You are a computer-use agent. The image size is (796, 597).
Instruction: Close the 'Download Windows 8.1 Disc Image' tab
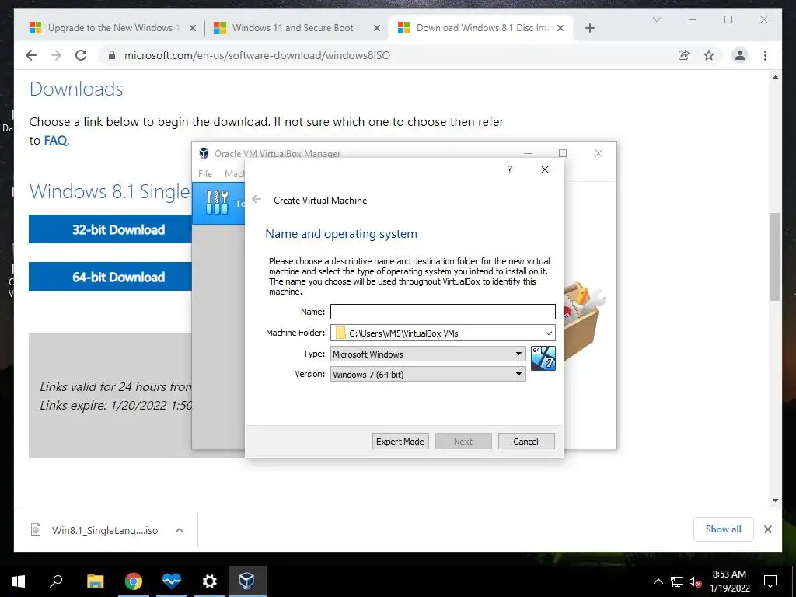[560, 28]
